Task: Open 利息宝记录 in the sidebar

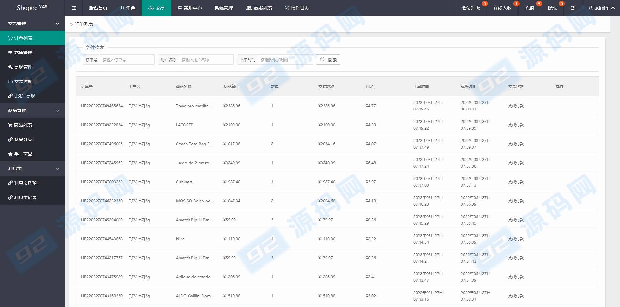Action: (32, 197)
